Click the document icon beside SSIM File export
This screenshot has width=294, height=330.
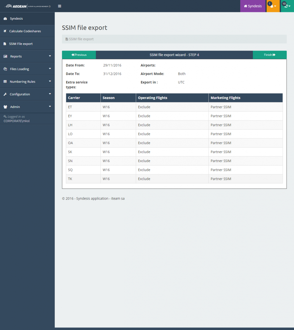5,44
